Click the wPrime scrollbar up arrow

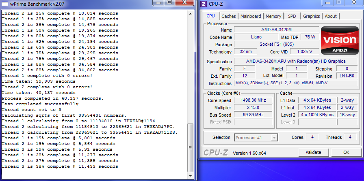coord(191,14)
